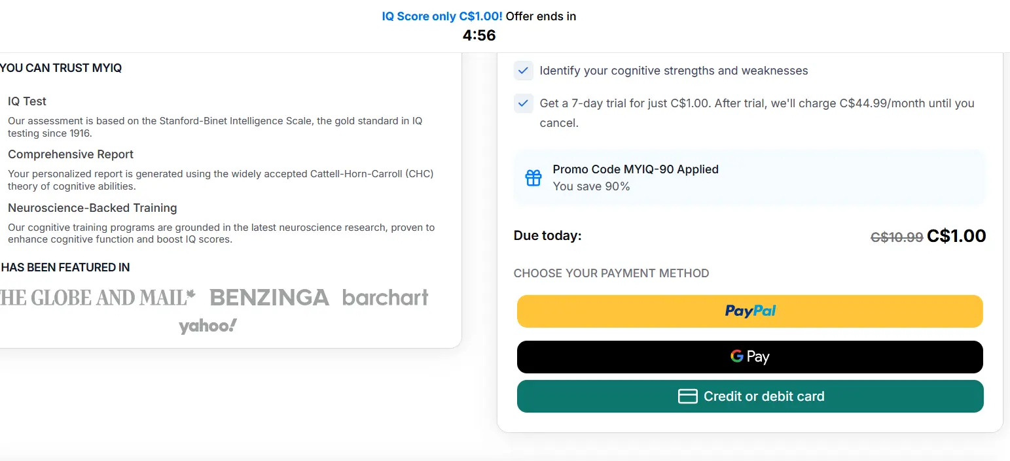Click the PayPal logo

750,311
